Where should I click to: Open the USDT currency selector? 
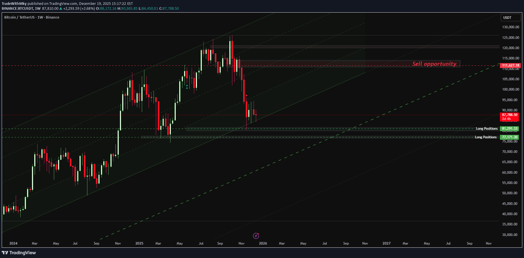(x=511, y=17)
